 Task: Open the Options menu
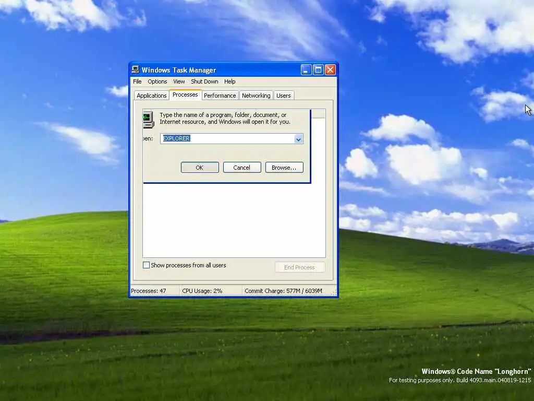[157, 81]
